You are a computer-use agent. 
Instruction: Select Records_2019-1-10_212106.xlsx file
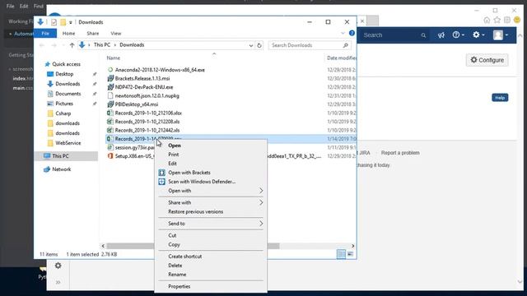click(x=148, y=113)
